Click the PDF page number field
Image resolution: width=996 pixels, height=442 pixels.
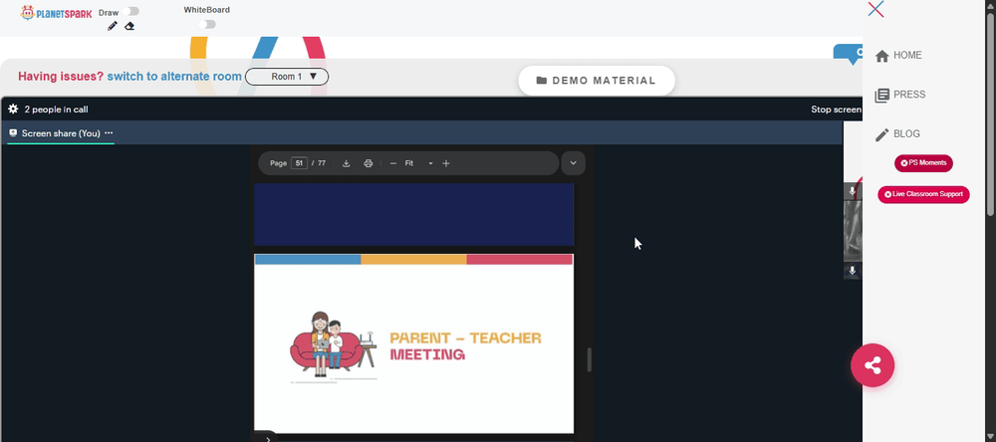pyautogui.click(x=299, y=163)
